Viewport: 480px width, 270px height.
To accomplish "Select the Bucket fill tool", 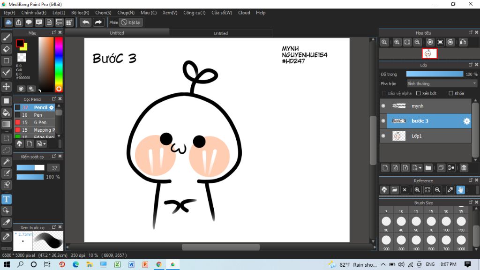I will click(x=7, y=112).
